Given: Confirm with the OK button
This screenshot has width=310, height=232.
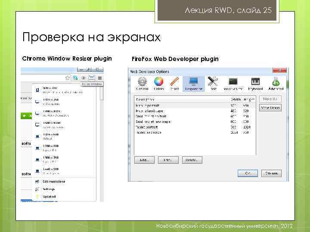Looking at the screenshot, I should click(x=248, y=174).
